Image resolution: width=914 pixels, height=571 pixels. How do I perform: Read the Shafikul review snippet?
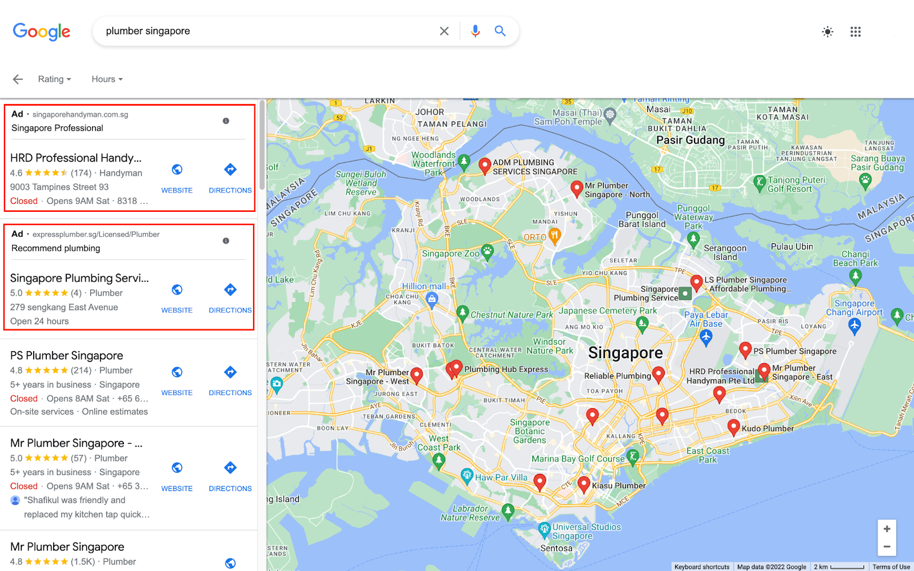click(x=87, y=507)
